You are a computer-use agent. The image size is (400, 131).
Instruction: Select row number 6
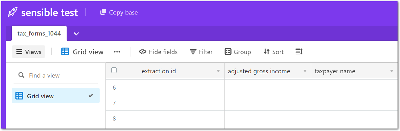tap(114, 88)
